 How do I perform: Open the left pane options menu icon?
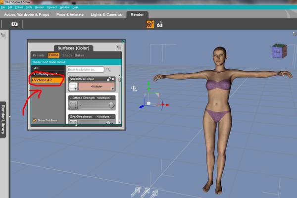tap(3, 35)
